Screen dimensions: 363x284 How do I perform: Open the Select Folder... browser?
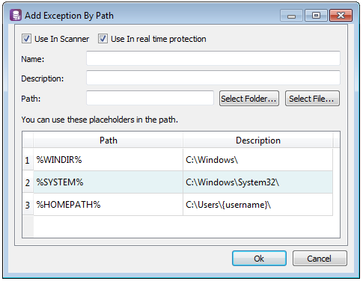(x=249, y=99)
